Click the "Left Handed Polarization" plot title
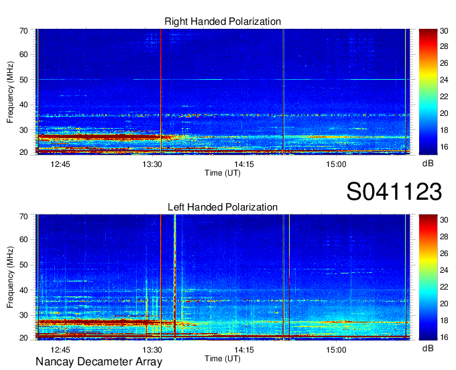The width and height of the screenshot is (456, 370). click(223, 207)
